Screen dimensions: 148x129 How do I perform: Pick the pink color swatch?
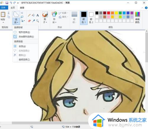[x=109, y=17]
